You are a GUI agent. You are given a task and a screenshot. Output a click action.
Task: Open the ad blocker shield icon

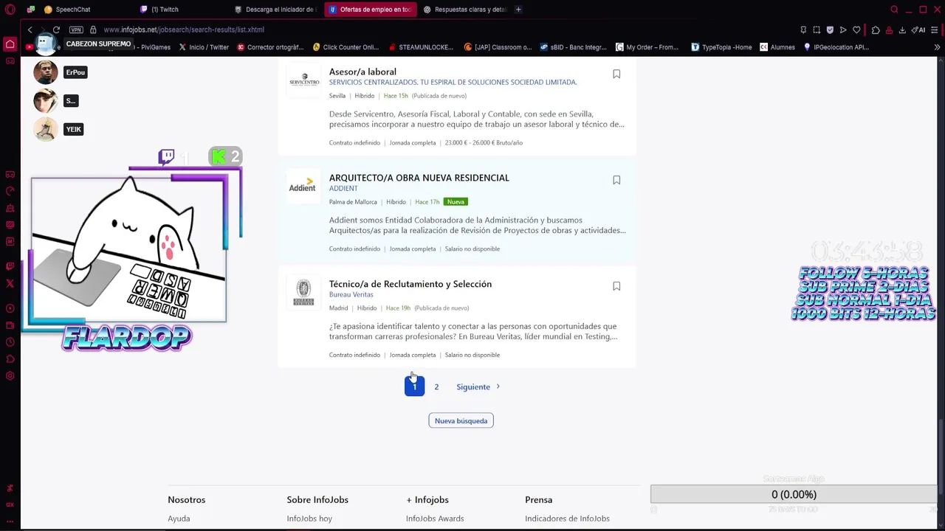(x=830, y=29)
